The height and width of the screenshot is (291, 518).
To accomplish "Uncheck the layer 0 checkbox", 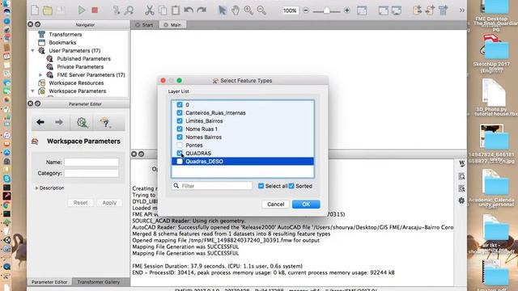I will [180, 104].
